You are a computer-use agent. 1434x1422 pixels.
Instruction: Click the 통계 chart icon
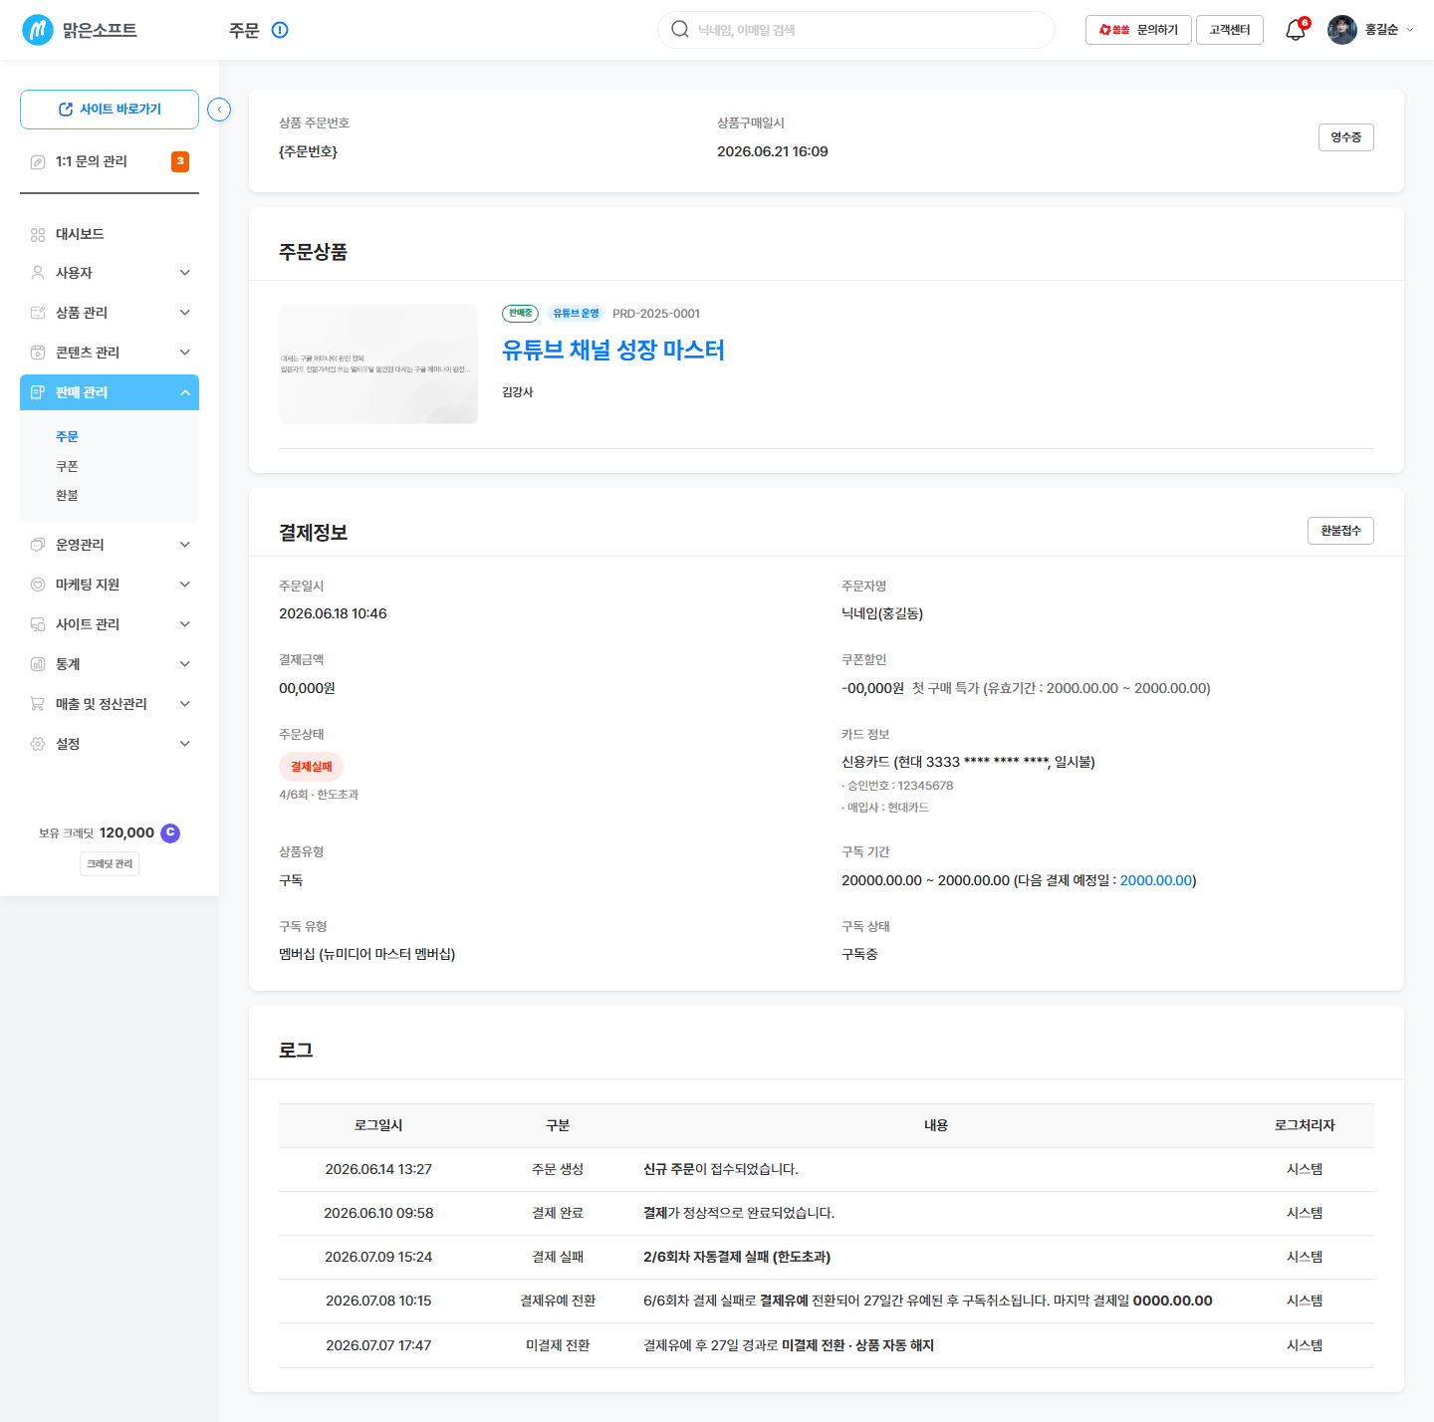38,664
